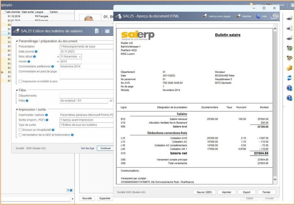Open the Présentation dropdown field

(86, 46)
